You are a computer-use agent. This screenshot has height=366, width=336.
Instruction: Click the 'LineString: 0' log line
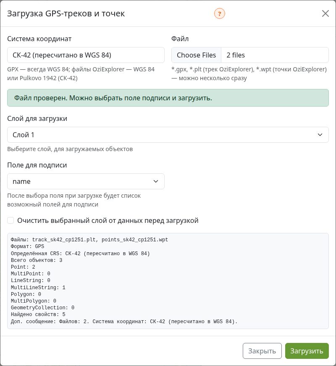point(31,280)
